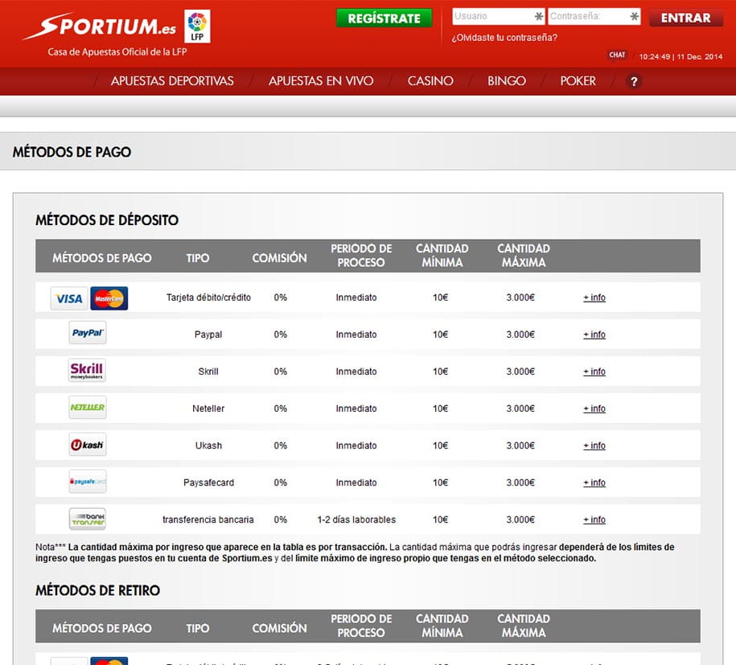Click TIPO column header in withdrawal table
Viewport: 736px width, 665px height.
tap(198, 628)
